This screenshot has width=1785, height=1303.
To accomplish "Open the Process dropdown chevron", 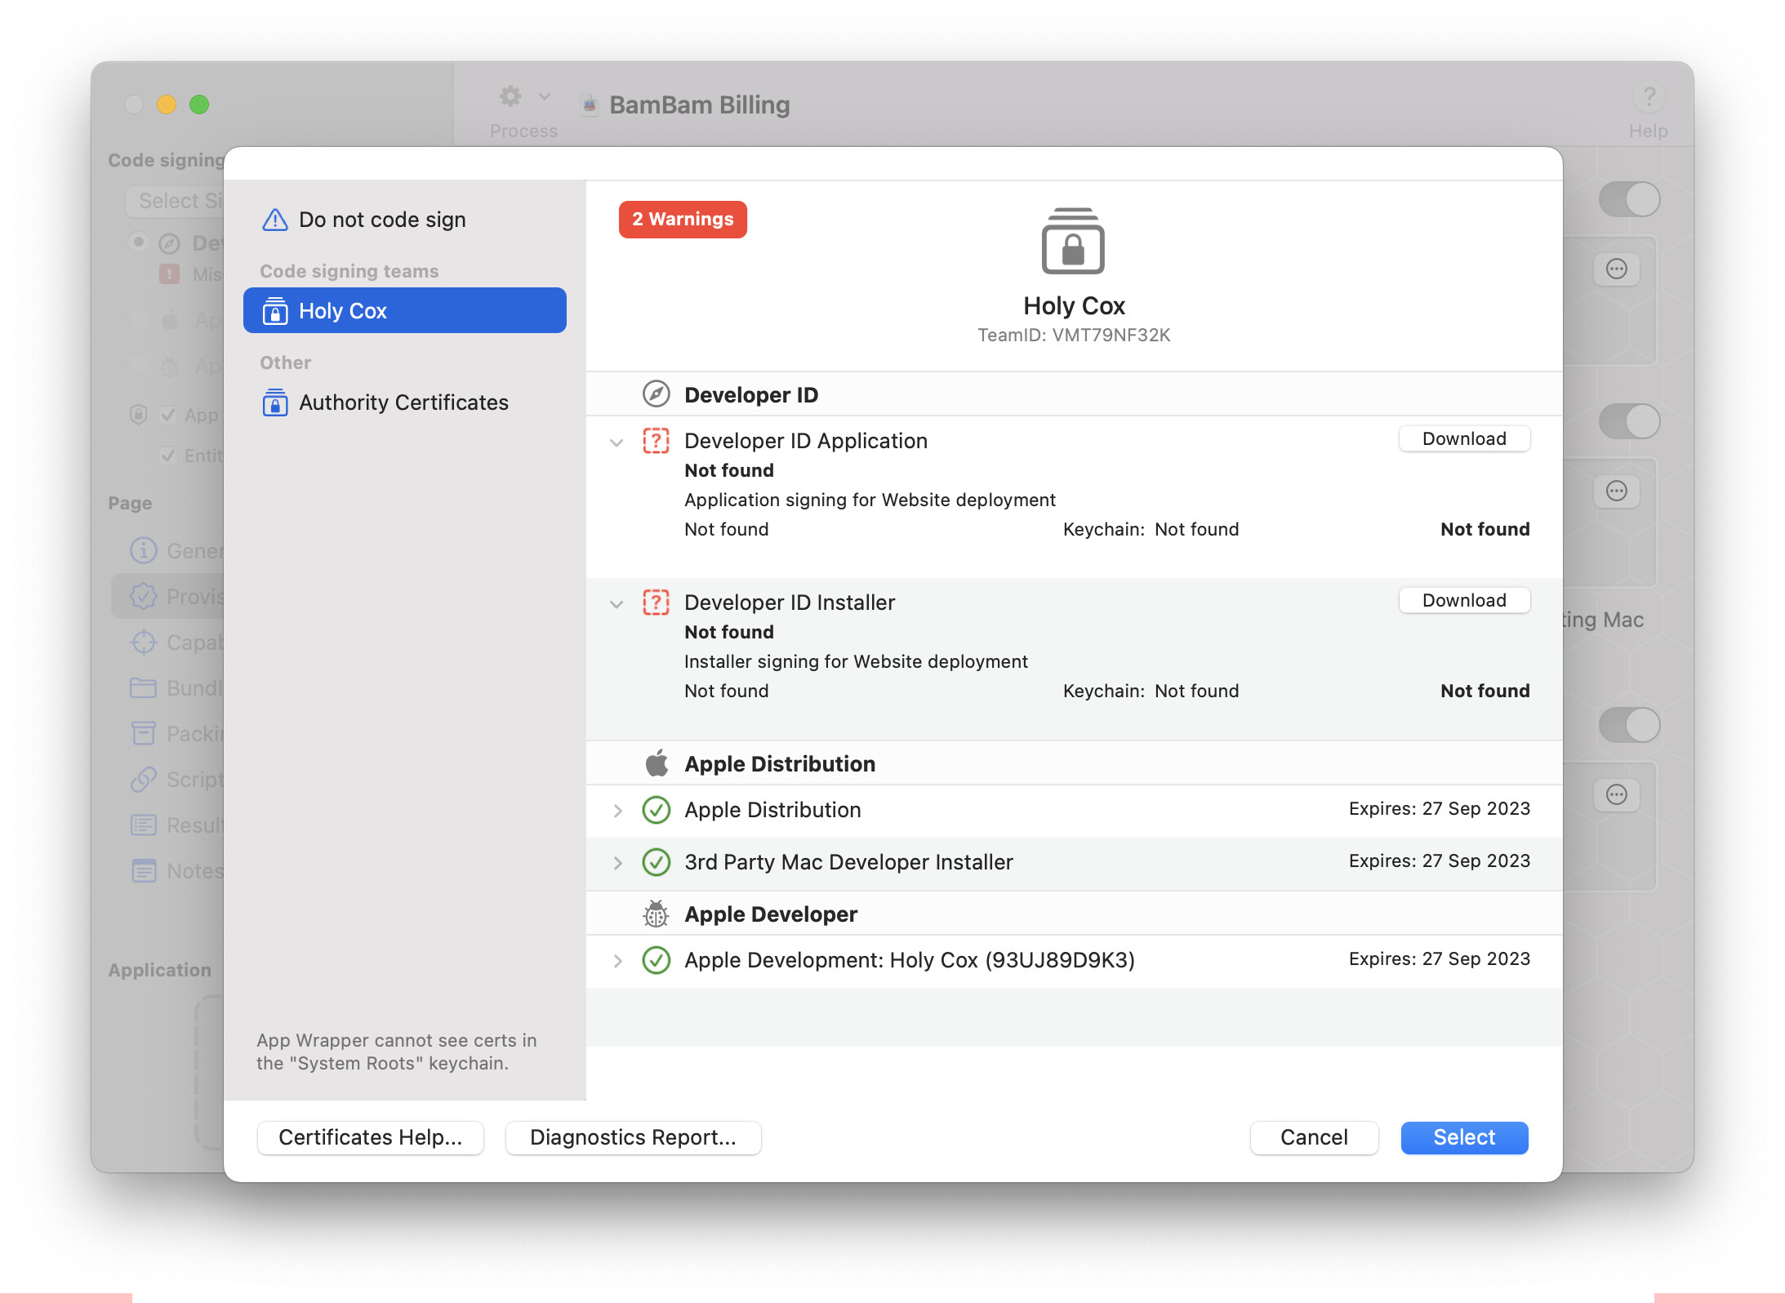I will [544, 97].
